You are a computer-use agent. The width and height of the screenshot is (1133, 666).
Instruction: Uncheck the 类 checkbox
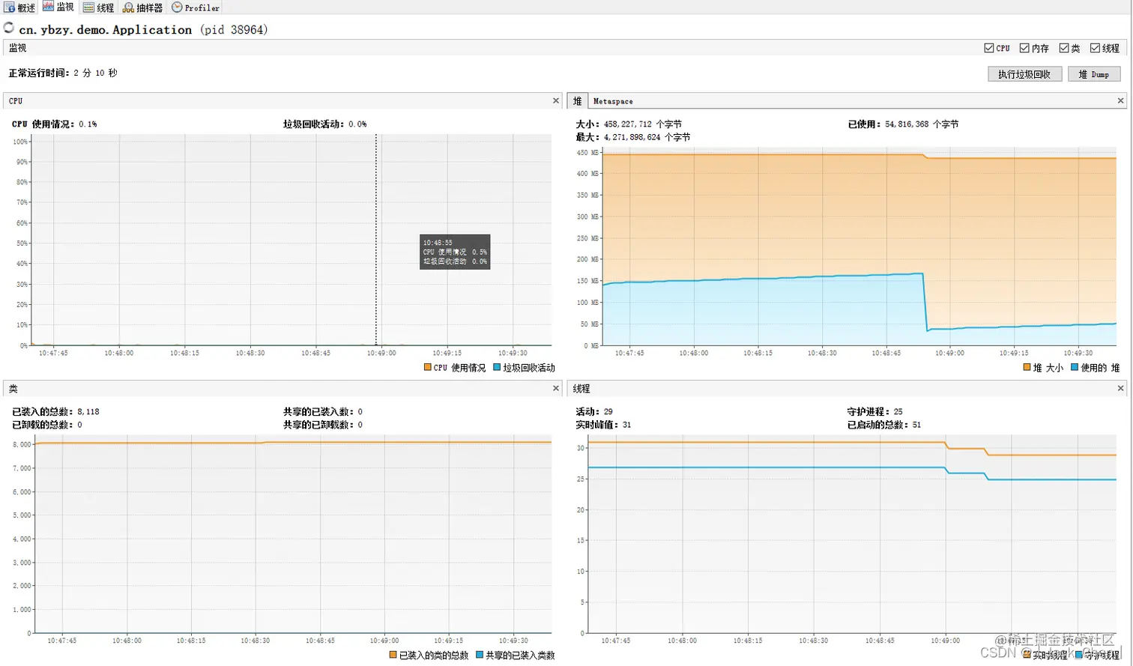(1064, 48)
